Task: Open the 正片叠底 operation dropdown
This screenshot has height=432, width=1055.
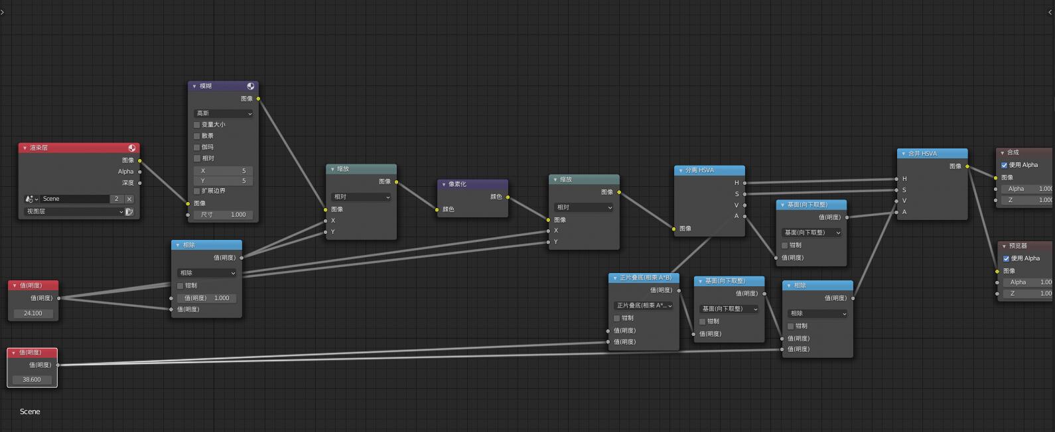Action: (644, 305)
